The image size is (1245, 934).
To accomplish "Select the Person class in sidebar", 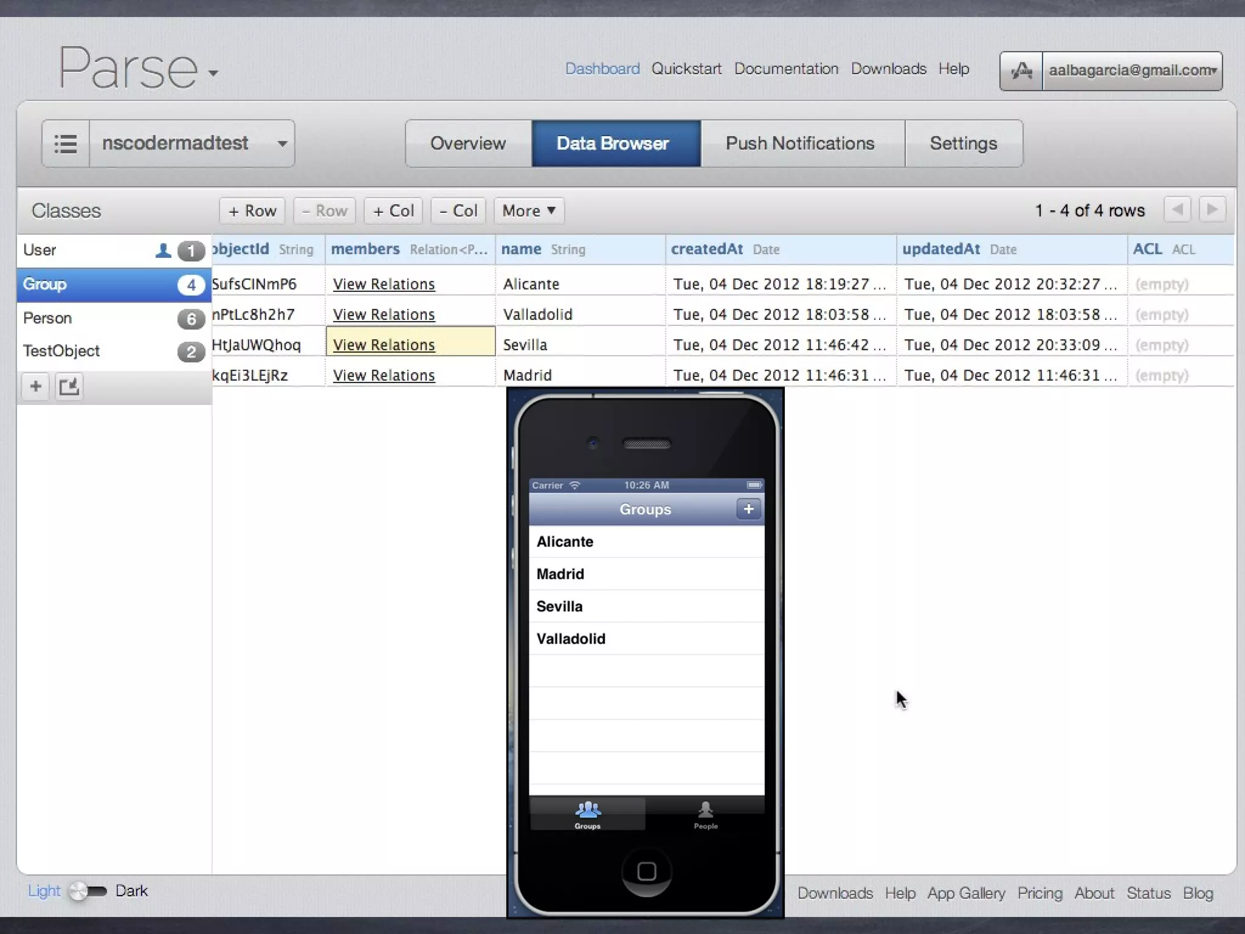I will click(47, 318).
